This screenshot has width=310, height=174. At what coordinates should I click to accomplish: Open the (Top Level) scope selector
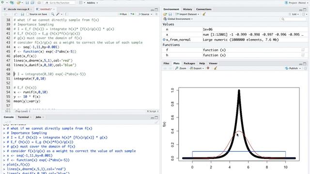coord(23,111)
